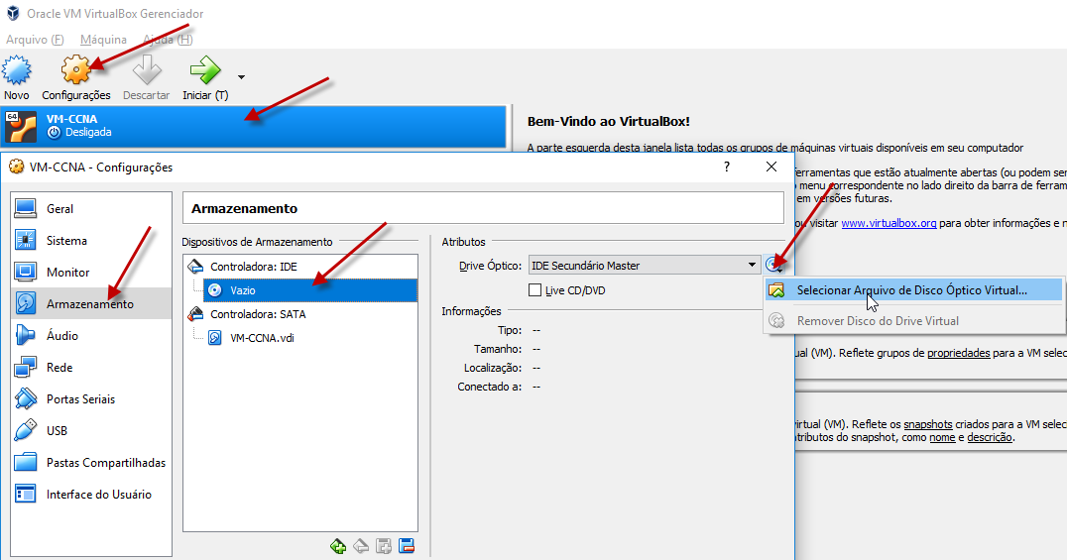The height and width of the screenshot is (560, 1067).
Task: Select the Armazenamento settings category
Action: [91, 303]
